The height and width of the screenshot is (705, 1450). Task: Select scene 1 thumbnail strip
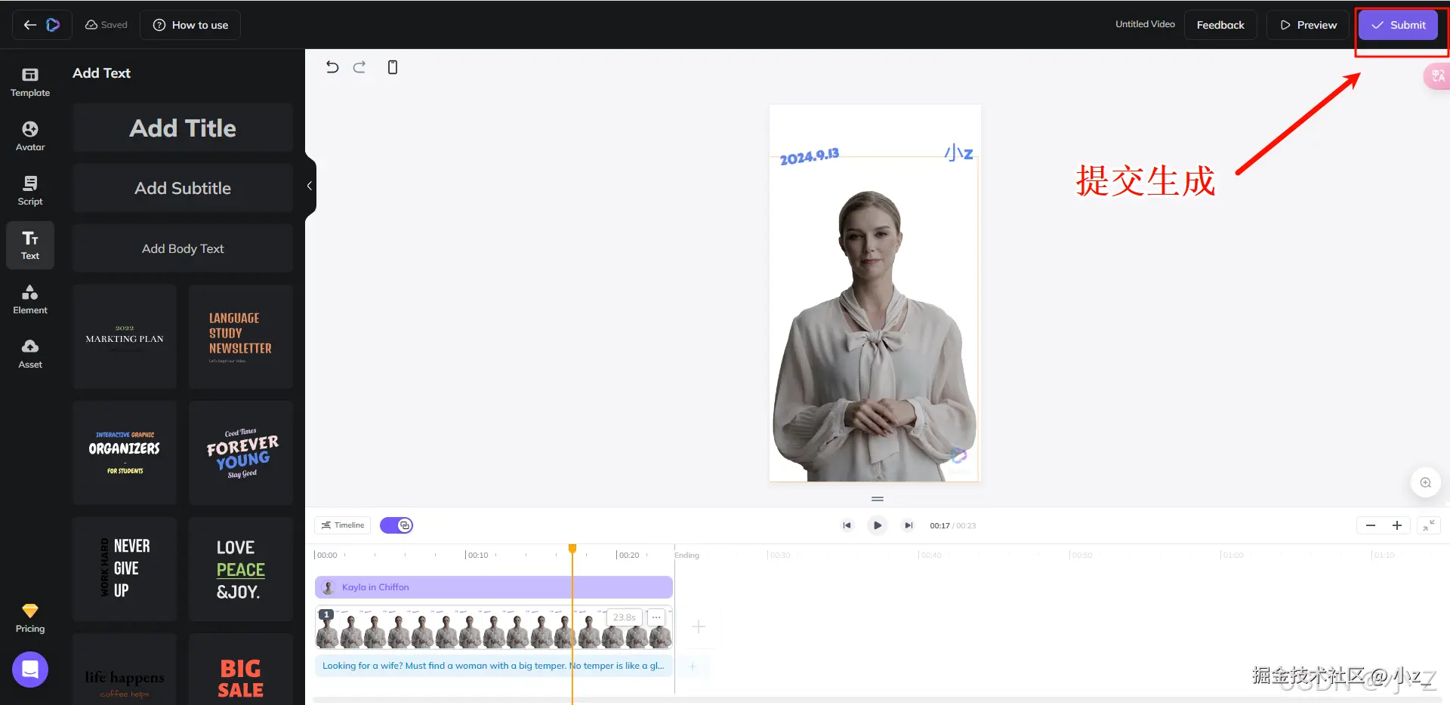494,627
